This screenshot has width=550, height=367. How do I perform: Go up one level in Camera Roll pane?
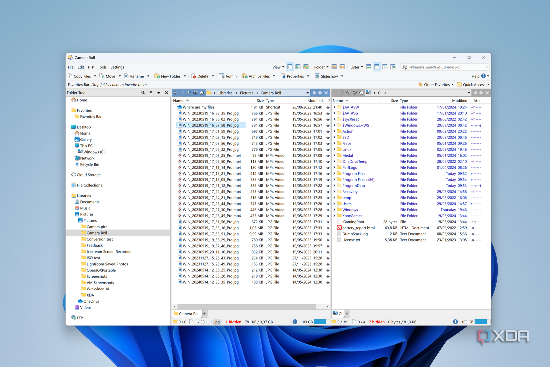pyautogui.click(x=189, y=93)
